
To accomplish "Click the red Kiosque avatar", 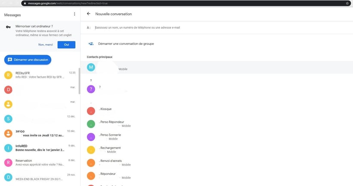I will 91,111.
